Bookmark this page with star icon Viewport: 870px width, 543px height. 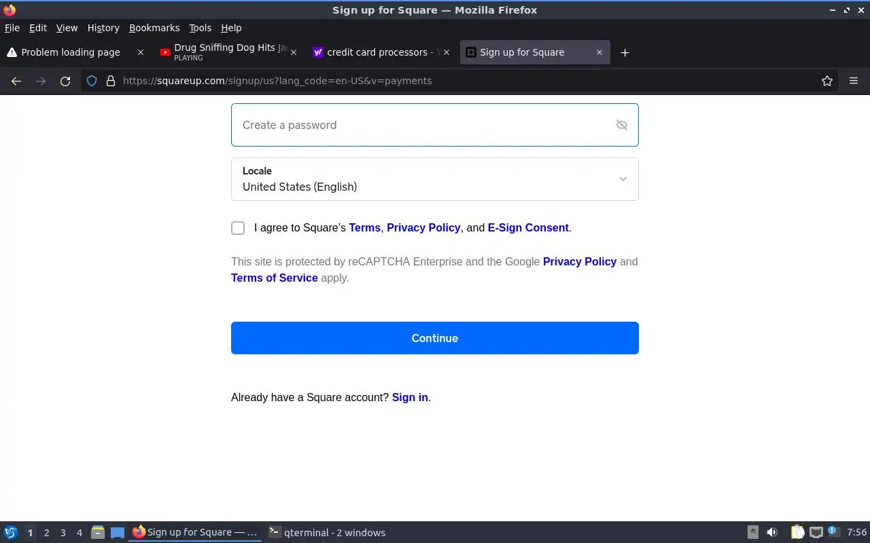827,81
